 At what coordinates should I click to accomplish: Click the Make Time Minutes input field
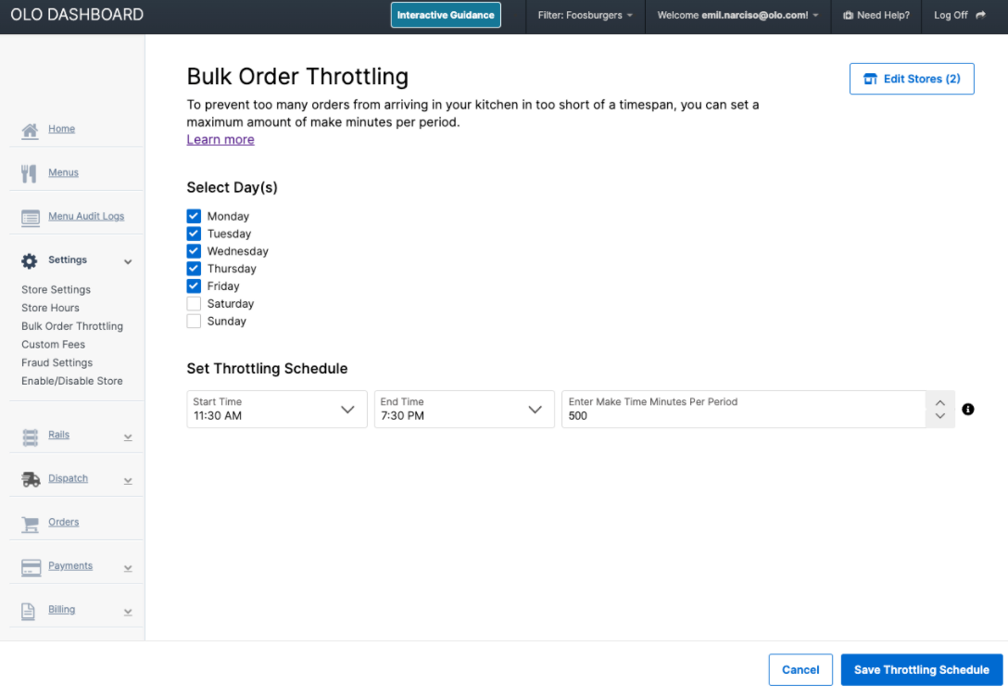744,409
